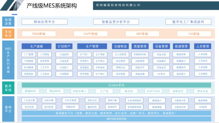Click the 分布式管理 box
This screenshot has width=219, height=123.
pos(70,100)
